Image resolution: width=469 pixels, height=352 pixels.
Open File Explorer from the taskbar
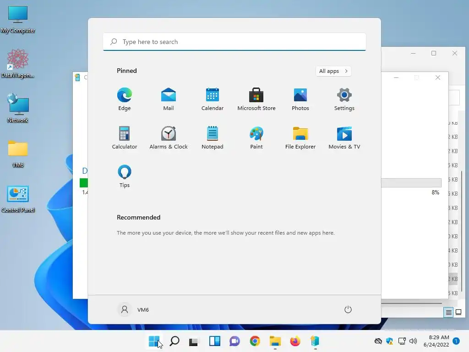[x=275, y=341]
